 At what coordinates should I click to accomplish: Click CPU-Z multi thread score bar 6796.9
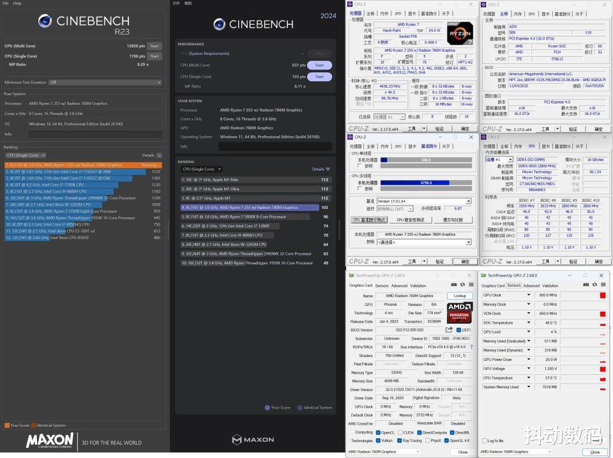tap(426, 183)
